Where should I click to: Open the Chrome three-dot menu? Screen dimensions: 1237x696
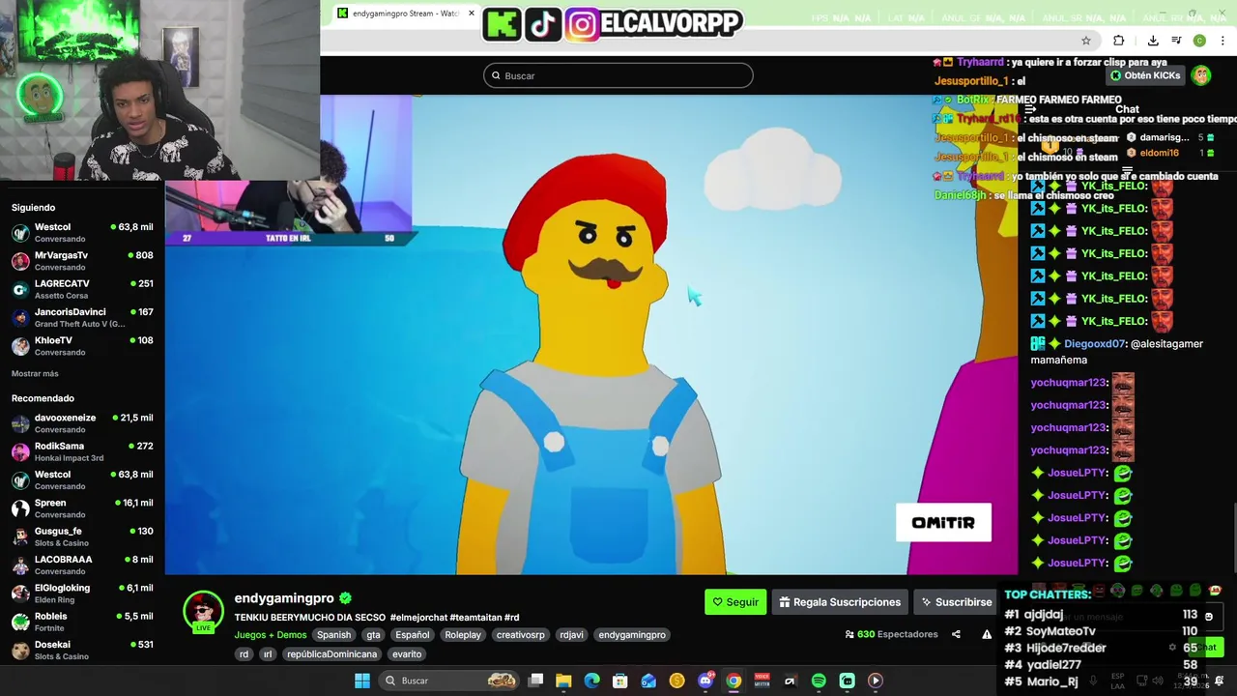click(1223, 41)
